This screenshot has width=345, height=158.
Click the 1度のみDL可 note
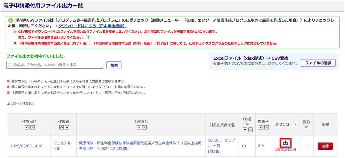[x=285, y=150]
